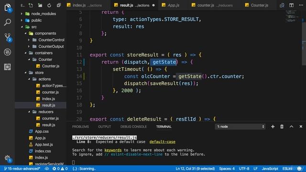306x172 pixels.
Task: Click the default-case link in terminal
Action: pos(163,142)
